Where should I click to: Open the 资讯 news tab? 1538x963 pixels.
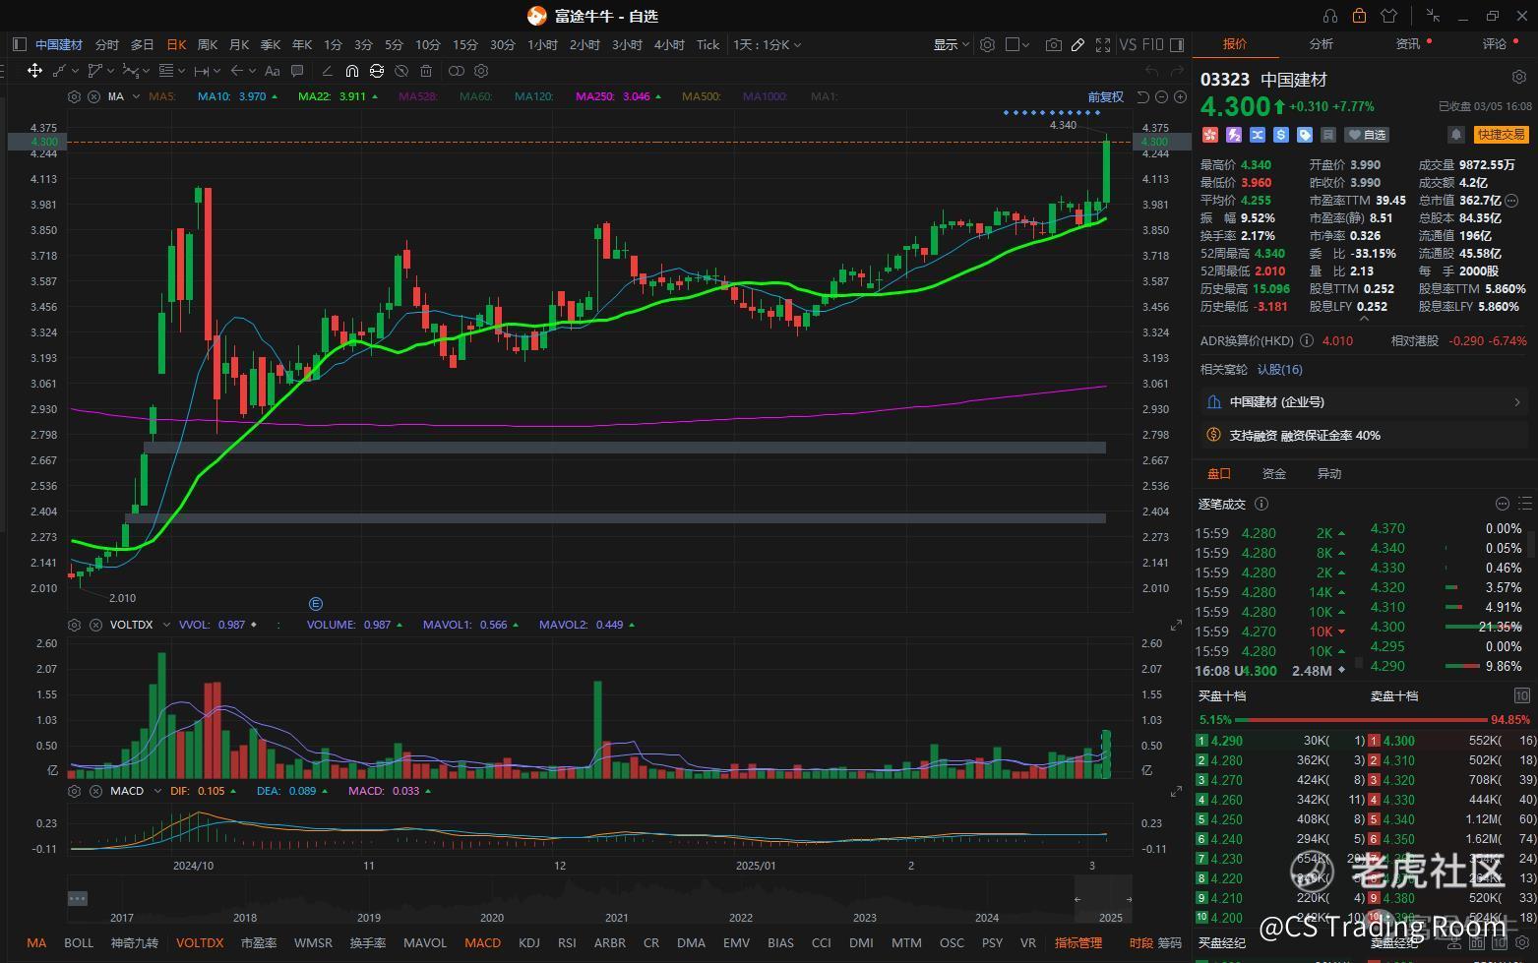[1408, 43]
